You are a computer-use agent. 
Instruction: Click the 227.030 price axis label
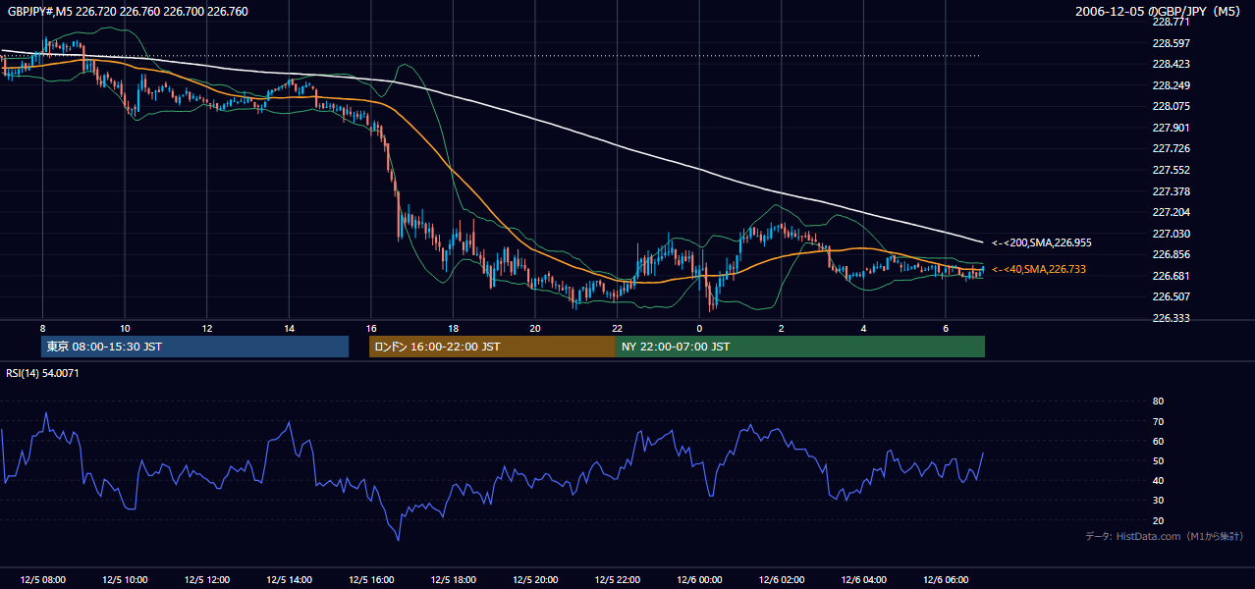[1170, 234]
